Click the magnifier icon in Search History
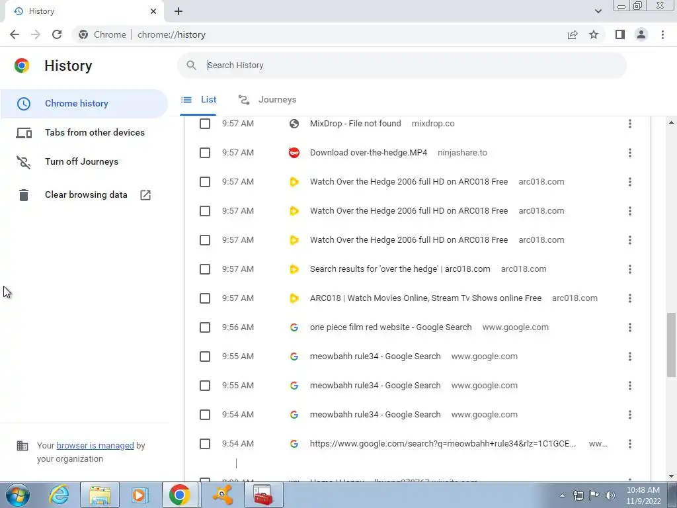677x508 pixels. (x=191, y=65)
